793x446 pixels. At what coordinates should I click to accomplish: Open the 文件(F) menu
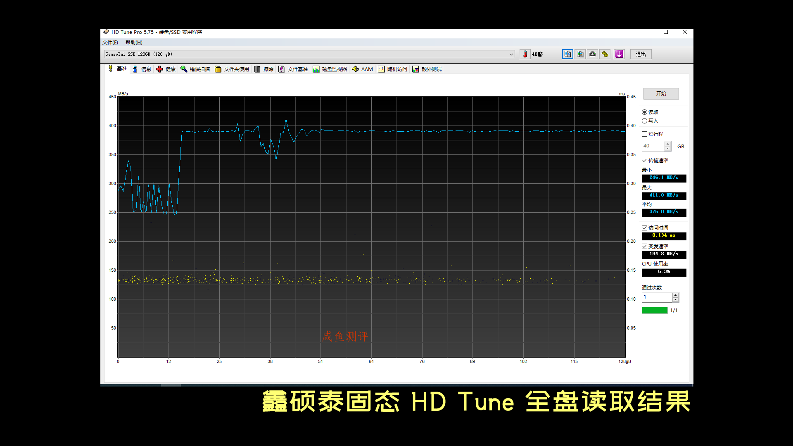pyautogui.click(x=110, y=43)
